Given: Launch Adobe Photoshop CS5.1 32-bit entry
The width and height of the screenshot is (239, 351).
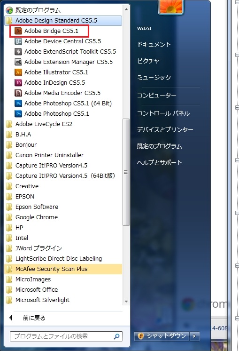Looking at the screenshot, I should [x=56, y=114].
